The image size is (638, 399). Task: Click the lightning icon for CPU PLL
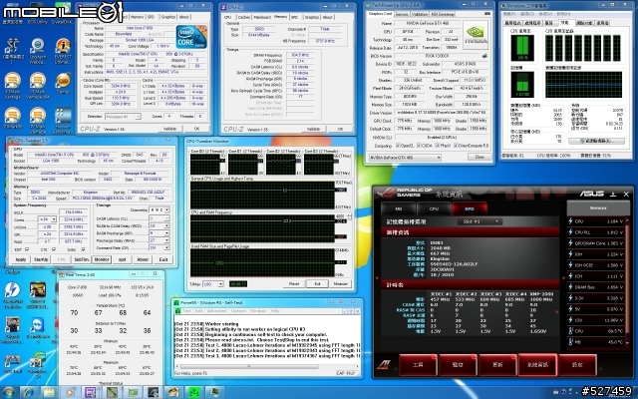tap(570, 232)
